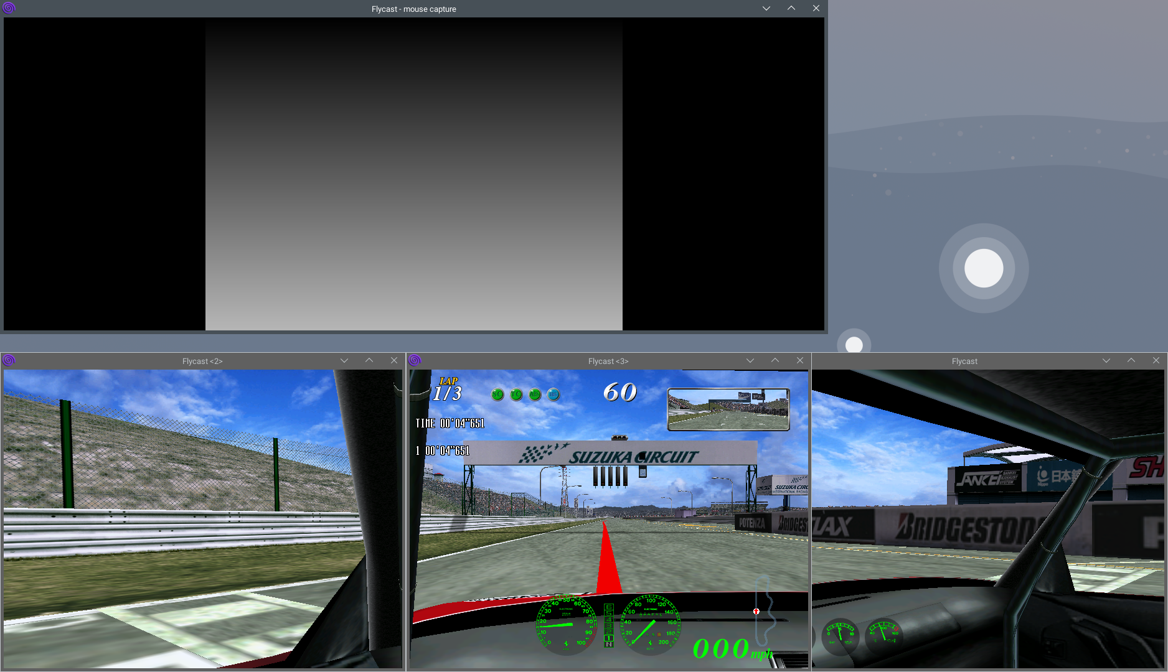Image resolution: width=1168 pixels, height=672 pixels.
Task: Toggle the green TC indicator lamp
Action: [516, 394]
